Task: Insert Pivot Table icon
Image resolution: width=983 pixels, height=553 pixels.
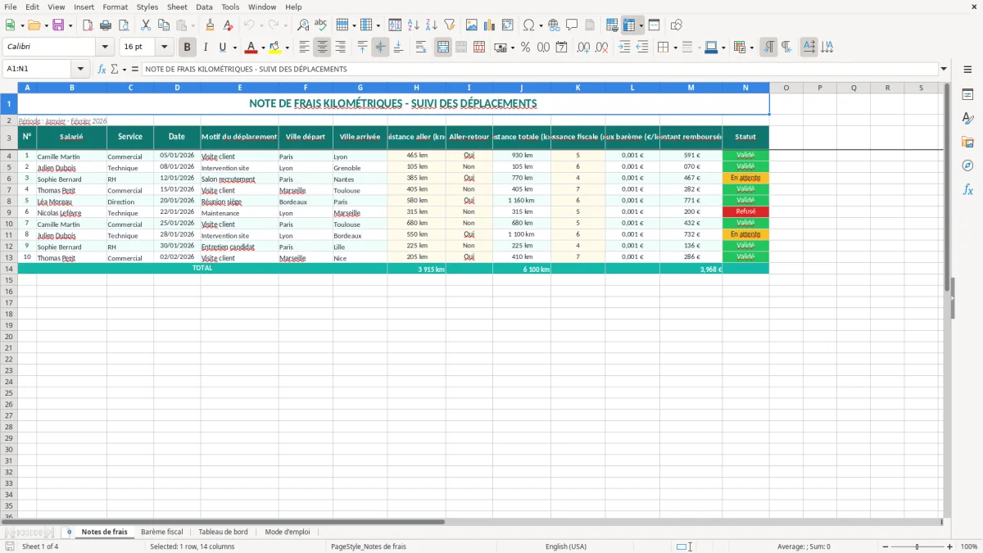Action: coord(508,25)
